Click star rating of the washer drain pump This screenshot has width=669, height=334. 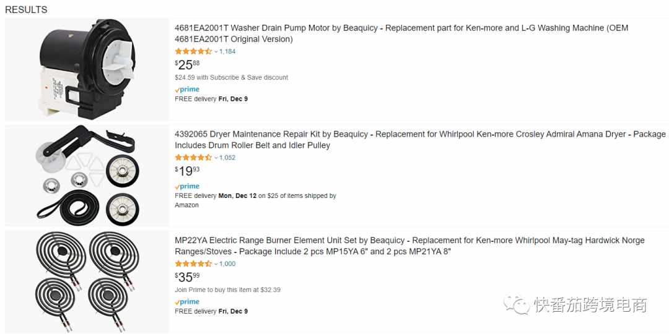(x=193, y=51)
